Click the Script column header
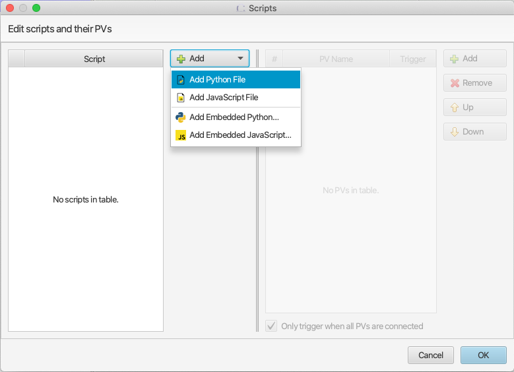 tap(94, 59)
